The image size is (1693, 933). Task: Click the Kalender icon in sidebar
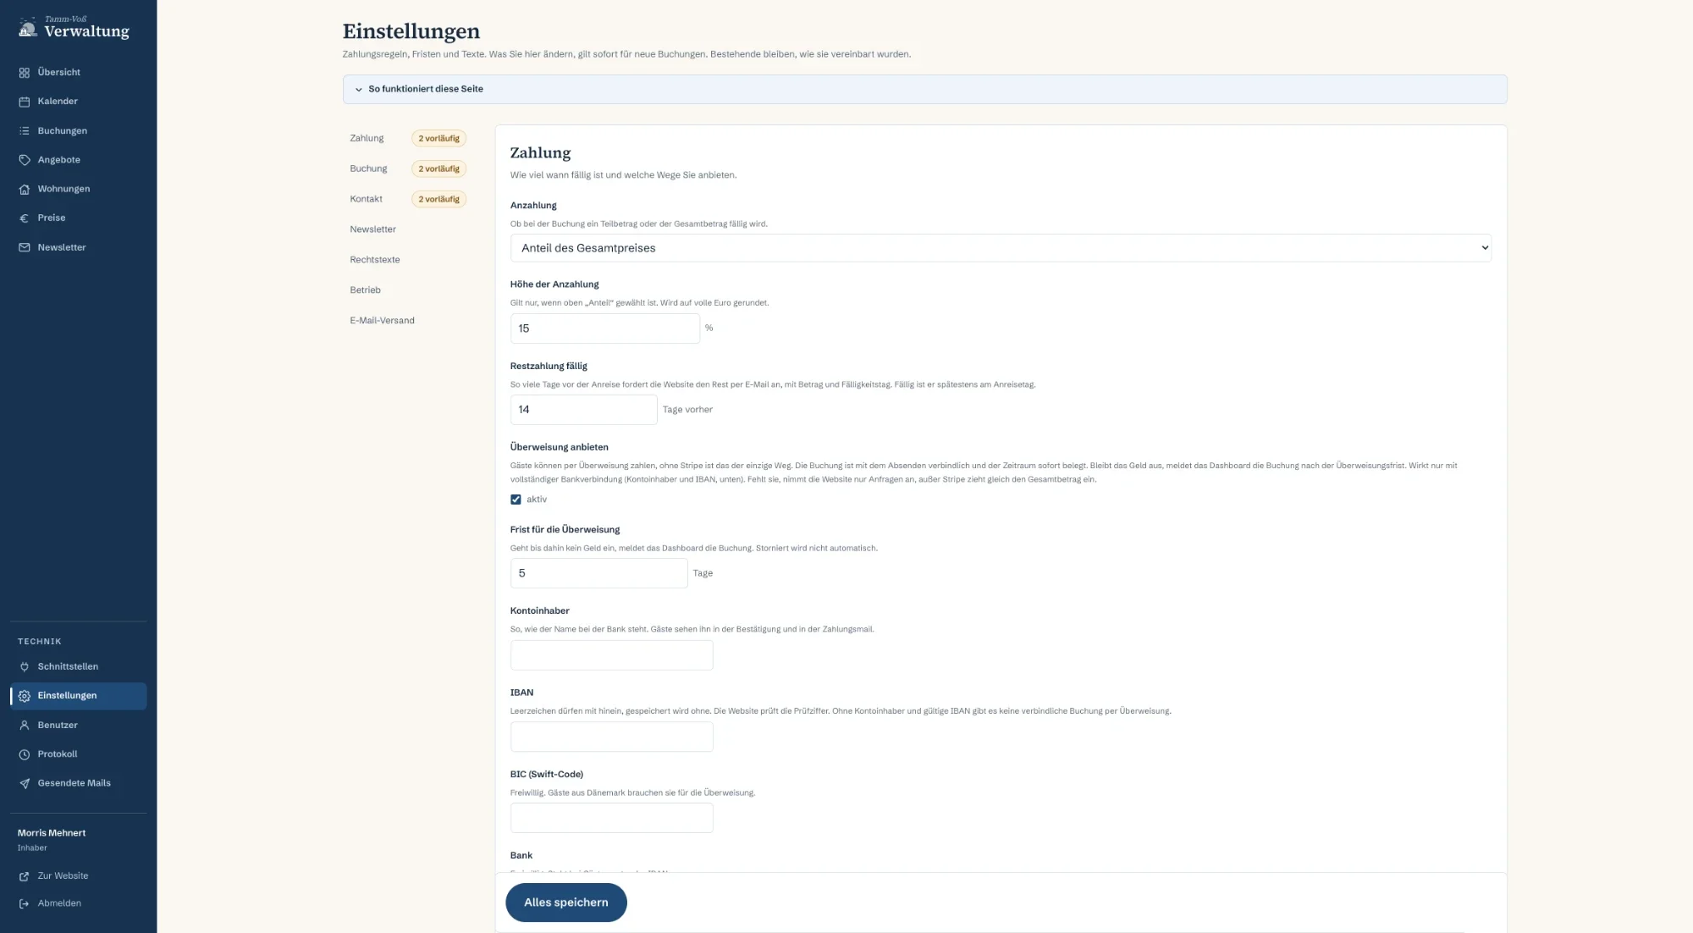tap(24, 102)
